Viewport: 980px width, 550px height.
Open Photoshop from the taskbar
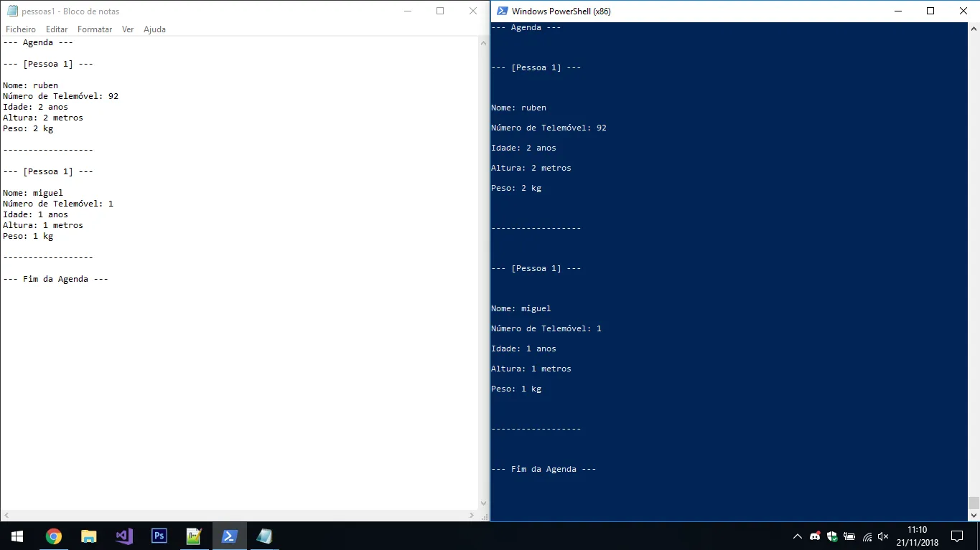point(159,536)
